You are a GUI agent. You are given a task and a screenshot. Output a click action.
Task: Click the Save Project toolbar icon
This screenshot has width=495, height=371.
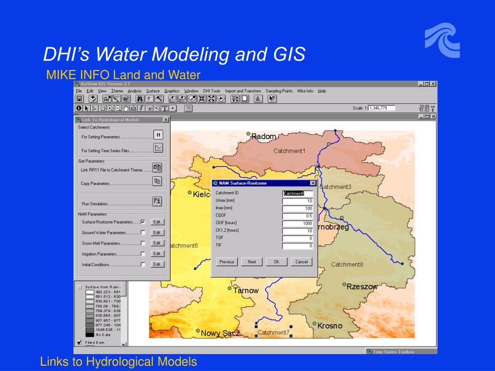click(x=79, y=99)
